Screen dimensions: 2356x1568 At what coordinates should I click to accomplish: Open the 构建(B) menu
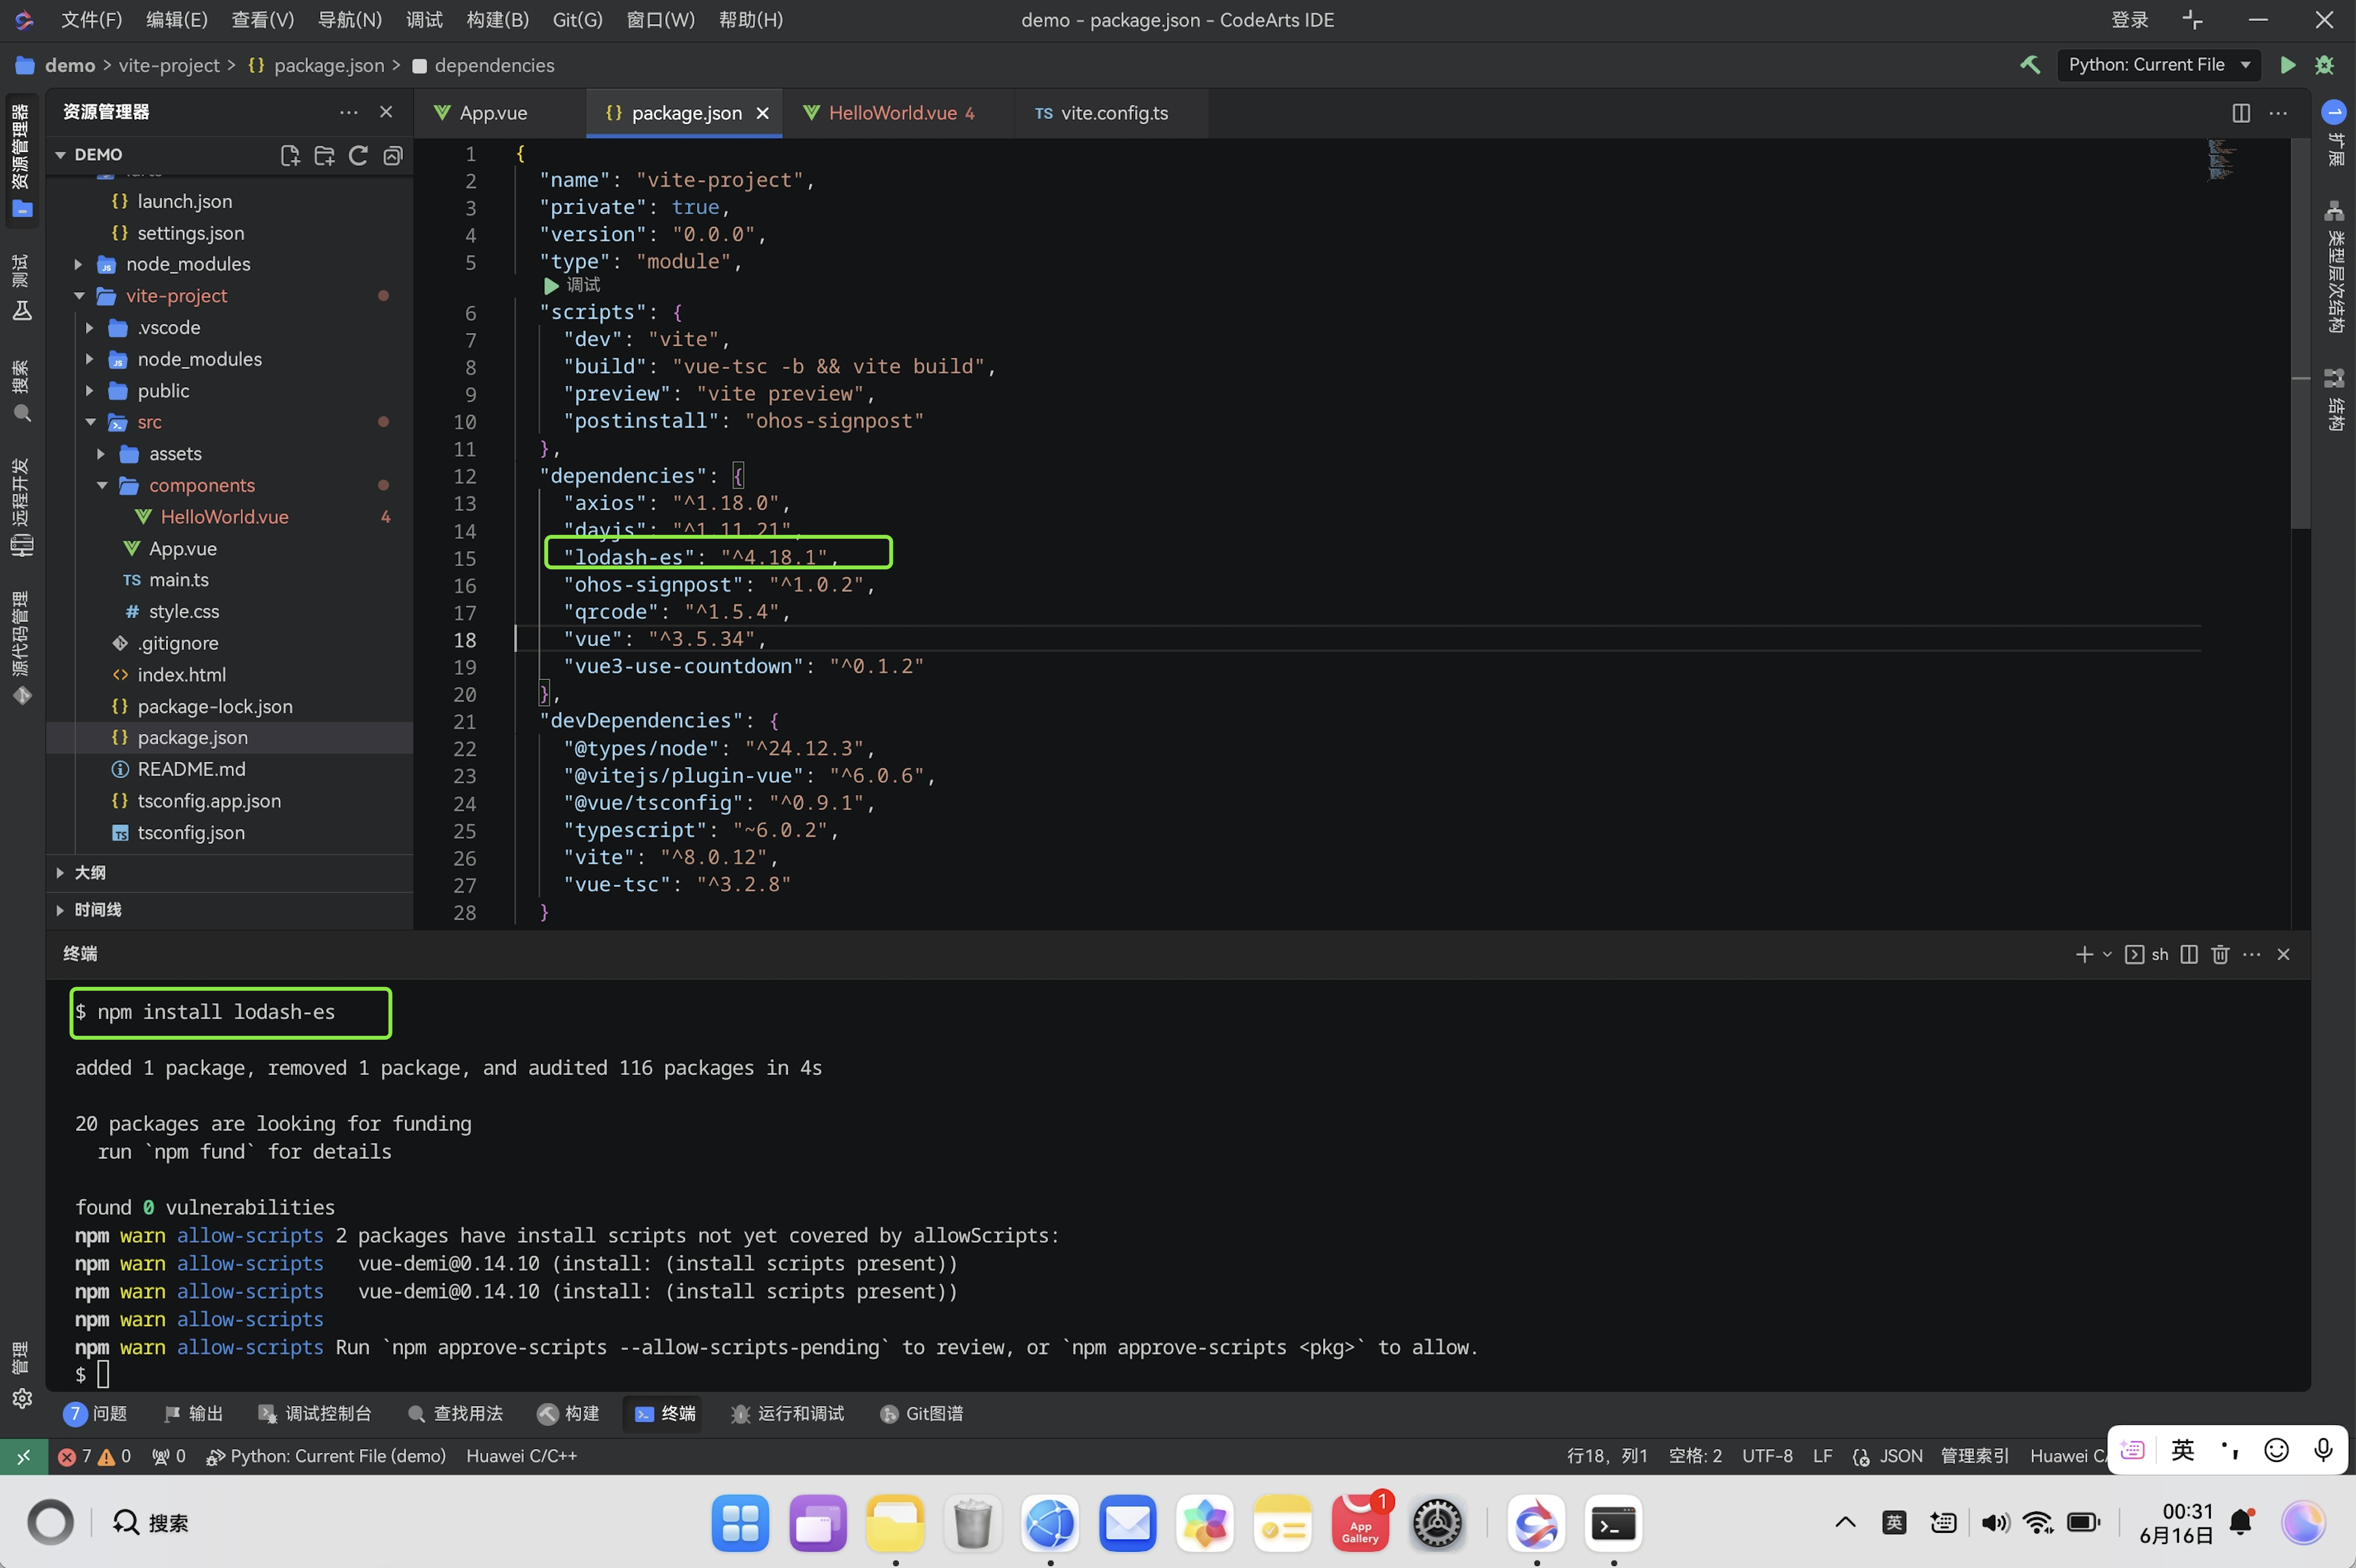pyautogui.click(x=497, y=20)
